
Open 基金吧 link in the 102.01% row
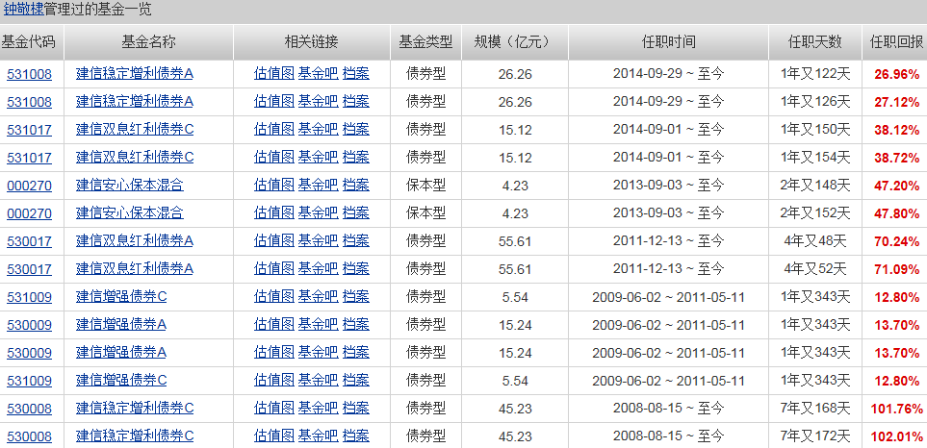318,436
